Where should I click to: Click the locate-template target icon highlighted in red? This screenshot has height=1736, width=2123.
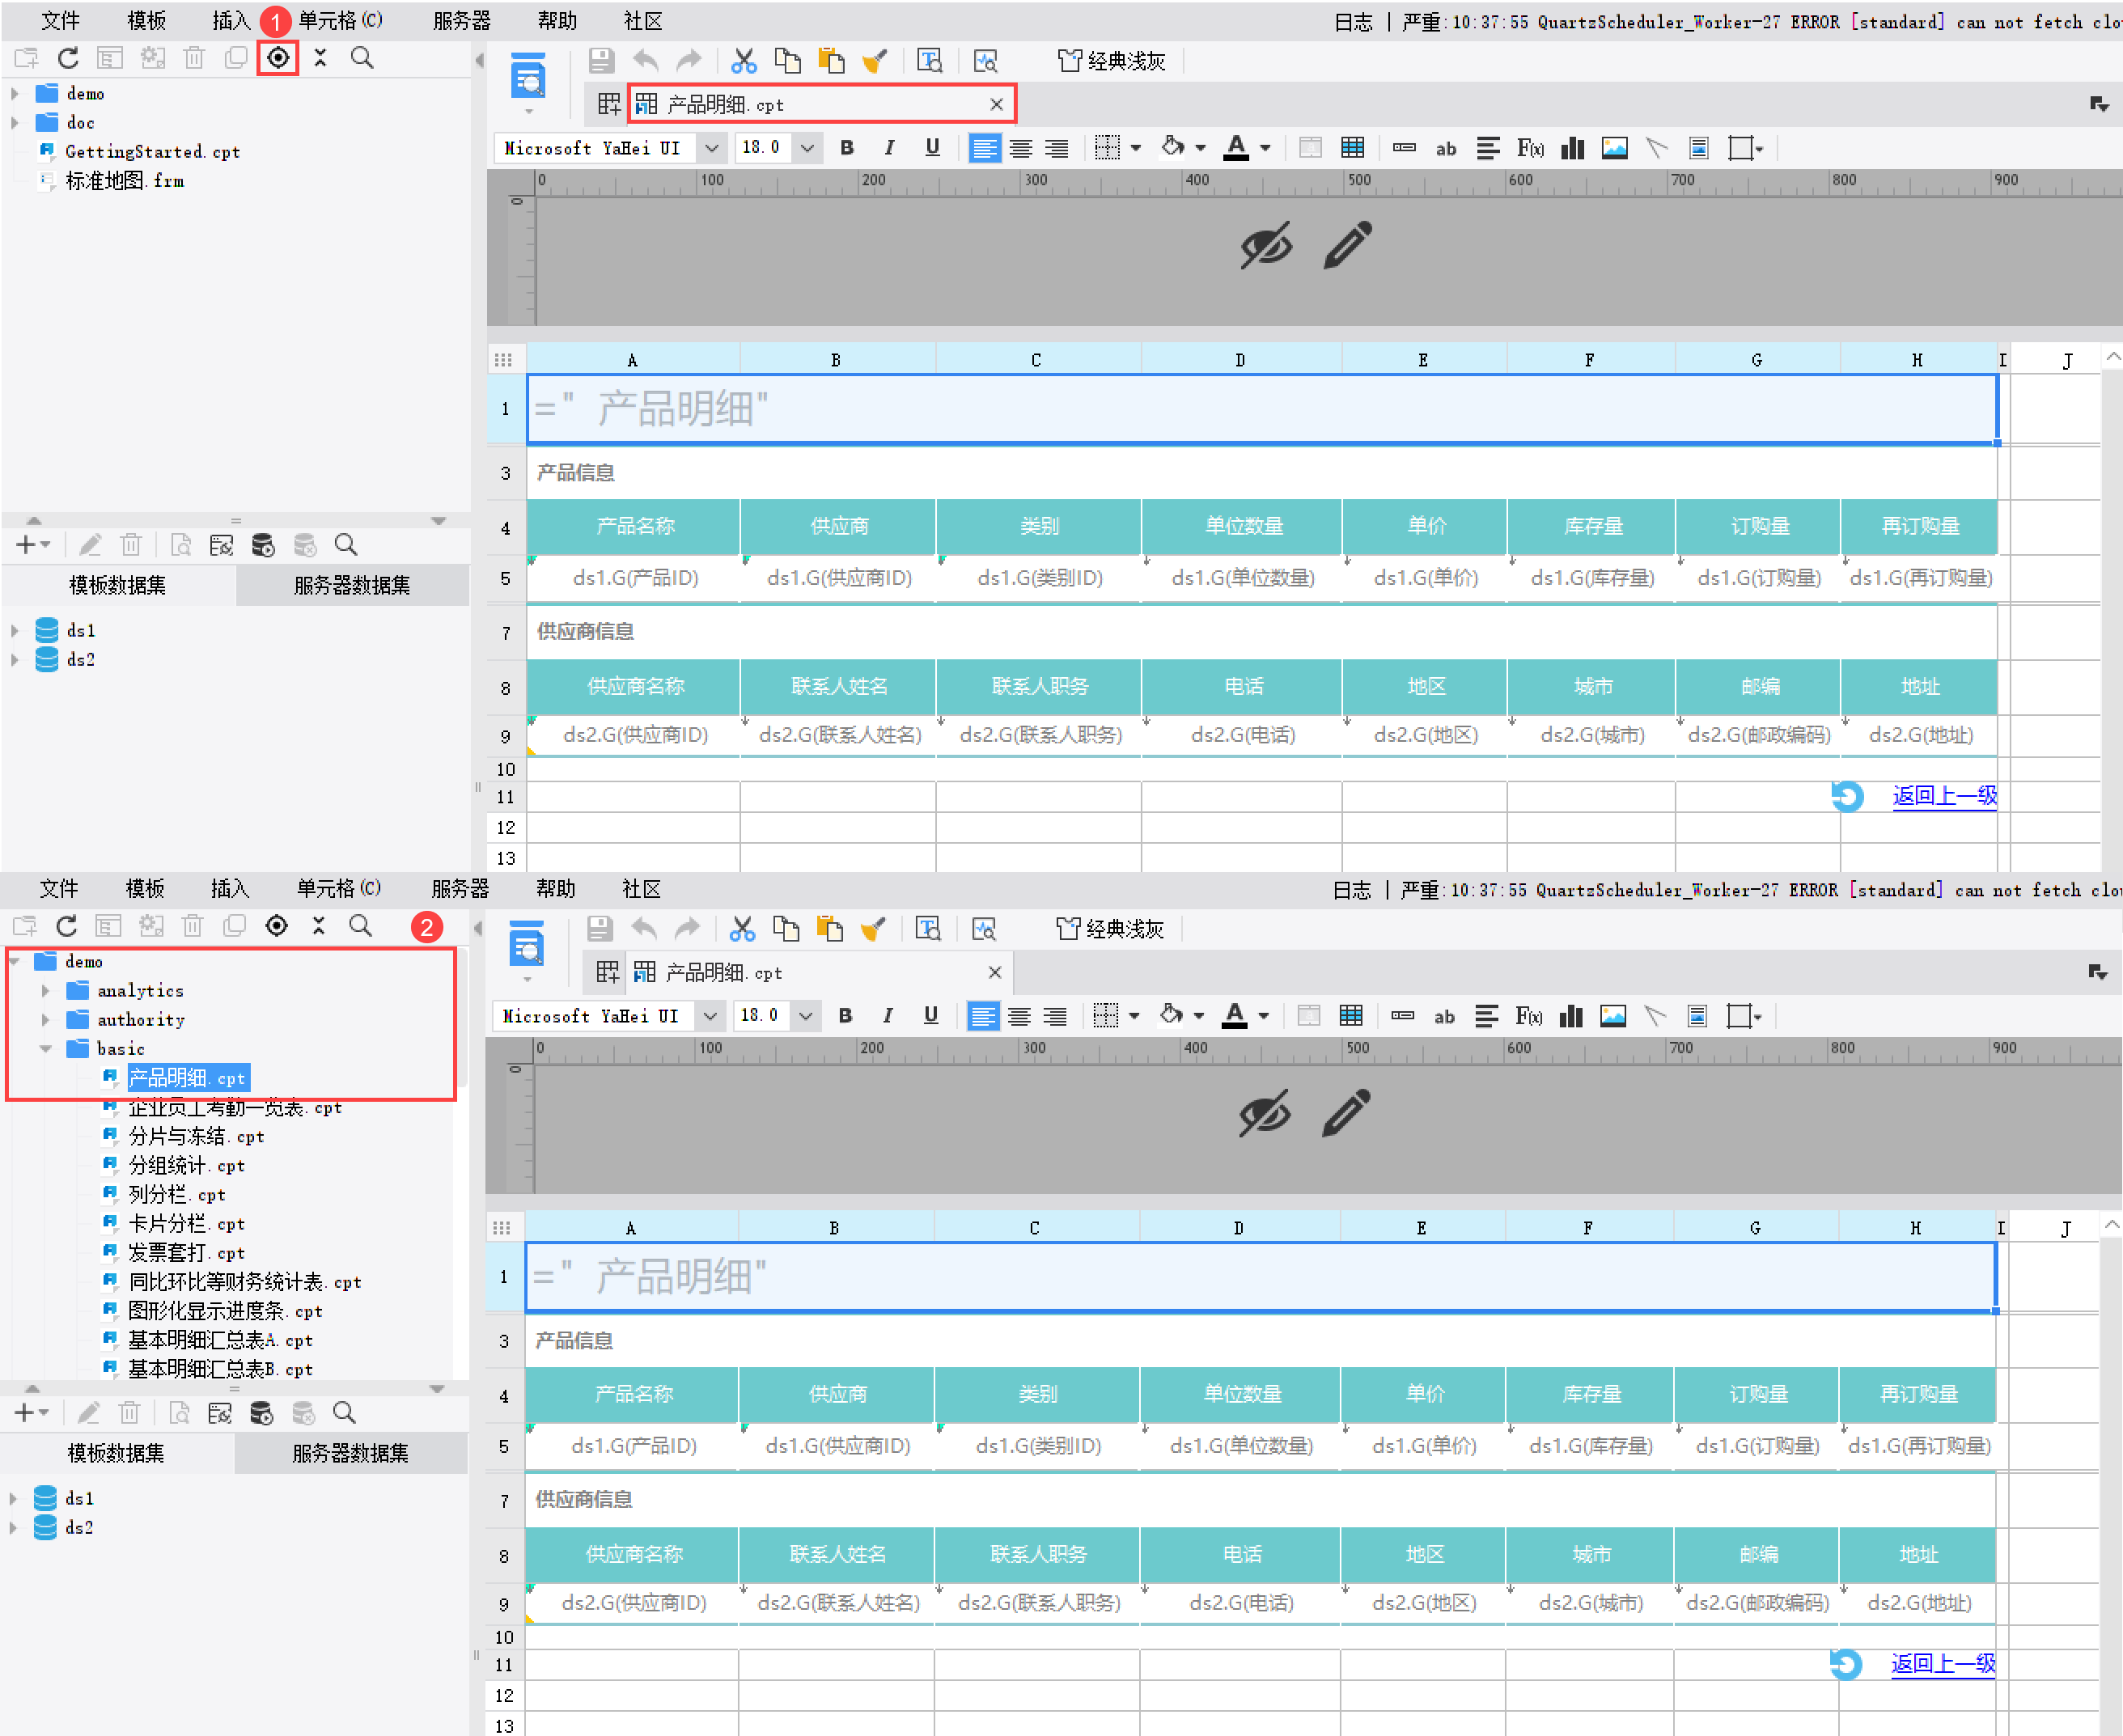coord(278,58)
